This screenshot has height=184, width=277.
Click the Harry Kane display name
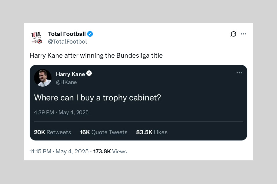coord(70,74)
